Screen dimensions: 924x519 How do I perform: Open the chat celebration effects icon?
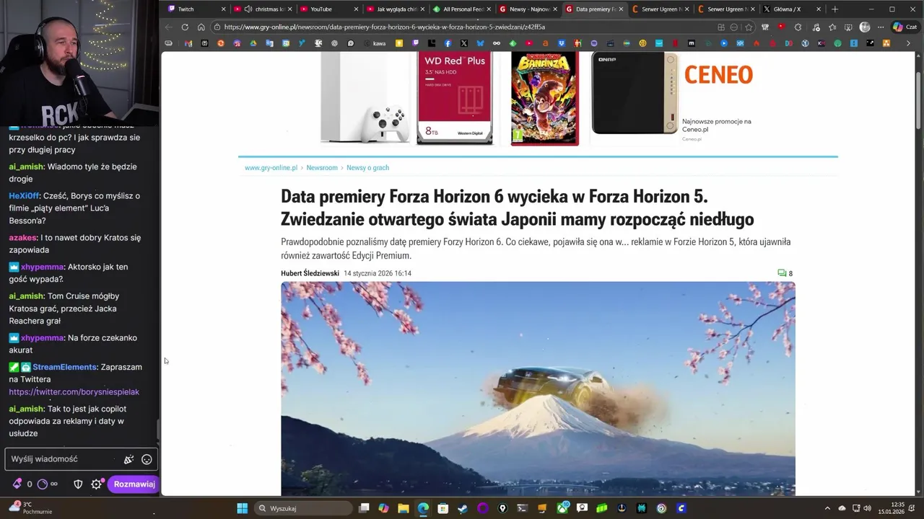click(128, 459)
